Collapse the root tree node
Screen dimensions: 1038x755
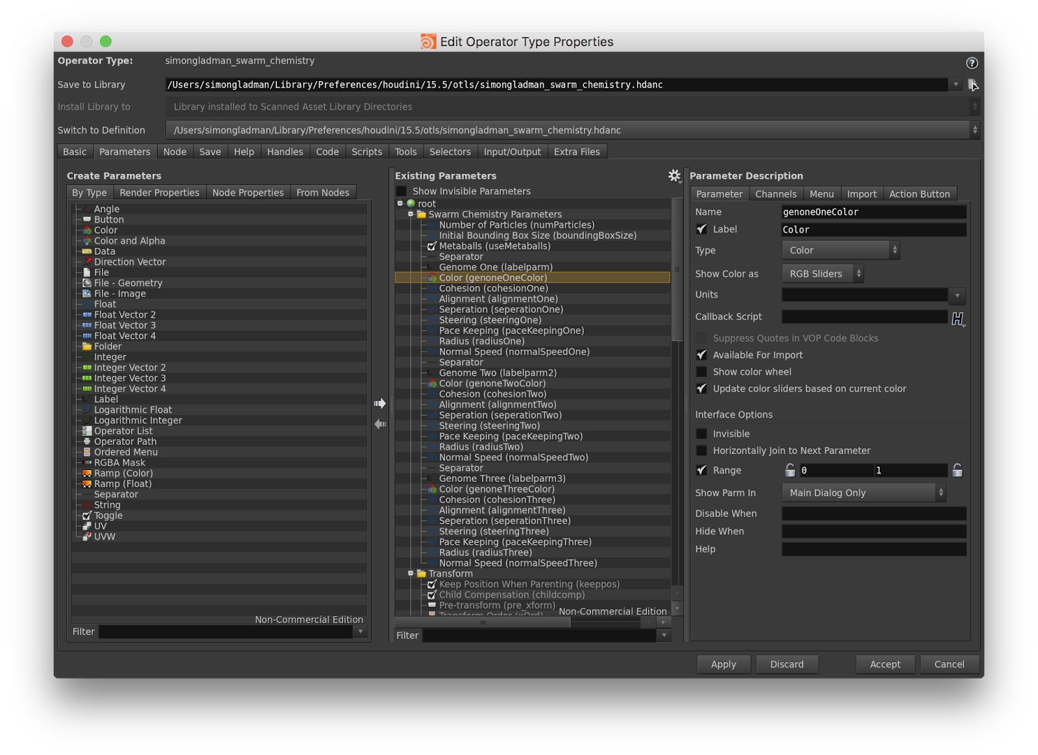click(x=400, y=204)
